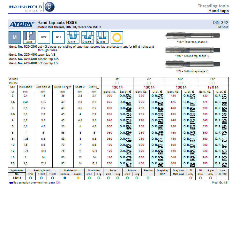Click the yellow ring icon

tap(117, 37)
